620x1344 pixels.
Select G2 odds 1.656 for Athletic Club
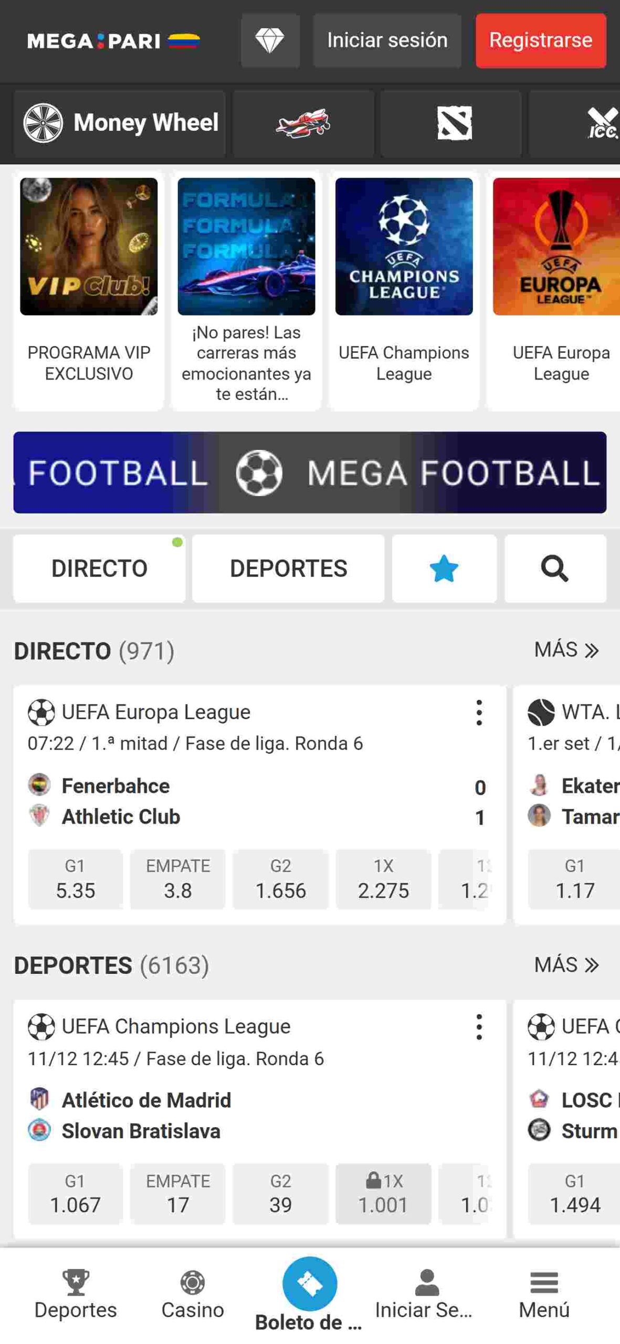coord(280,879)
